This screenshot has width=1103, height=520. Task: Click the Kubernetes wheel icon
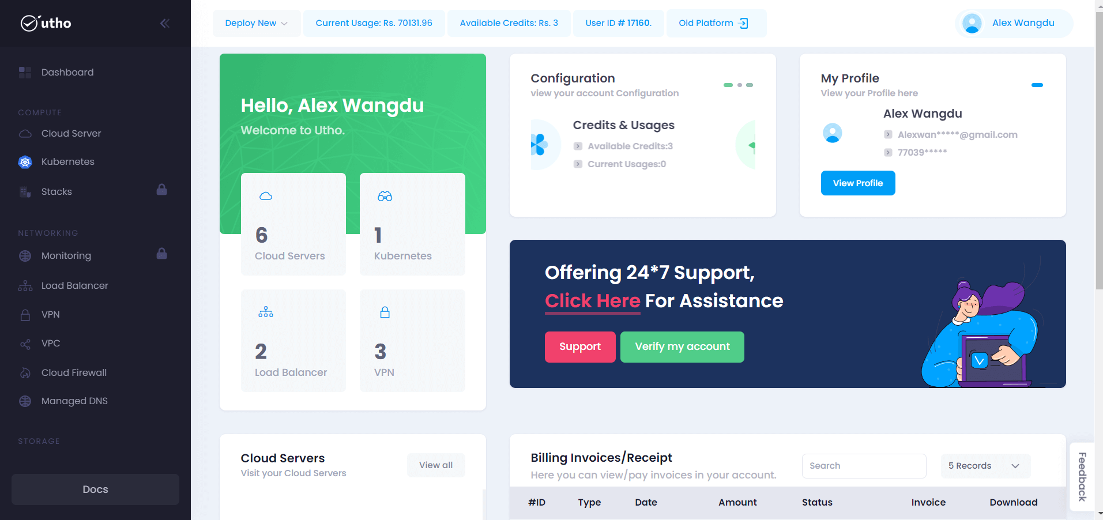point(25,162)
